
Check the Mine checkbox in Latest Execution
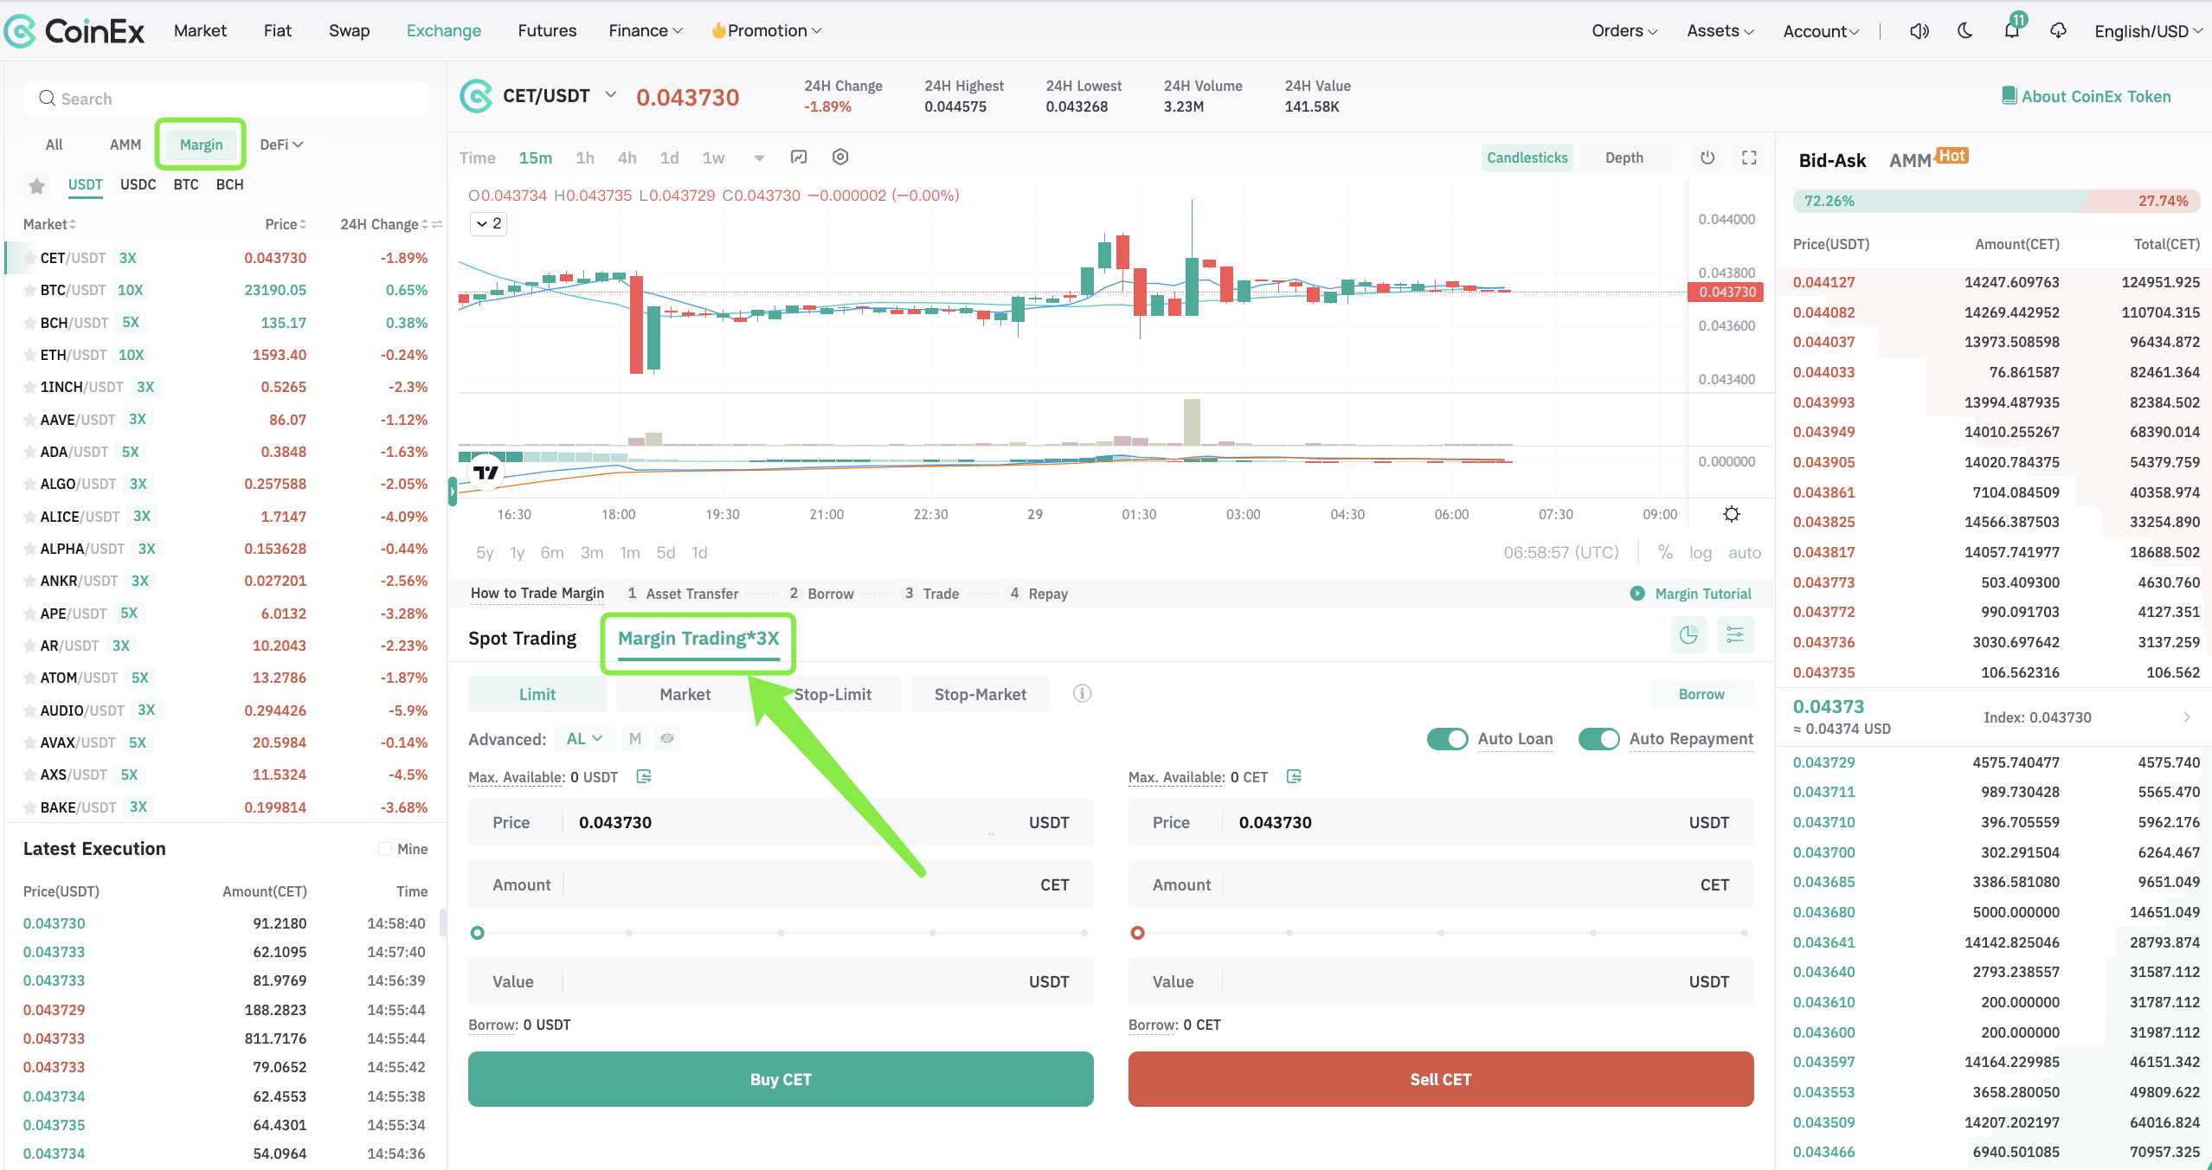coord(385,849)
